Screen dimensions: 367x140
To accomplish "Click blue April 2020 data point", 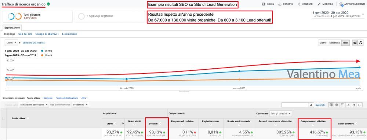I will 360,68.
